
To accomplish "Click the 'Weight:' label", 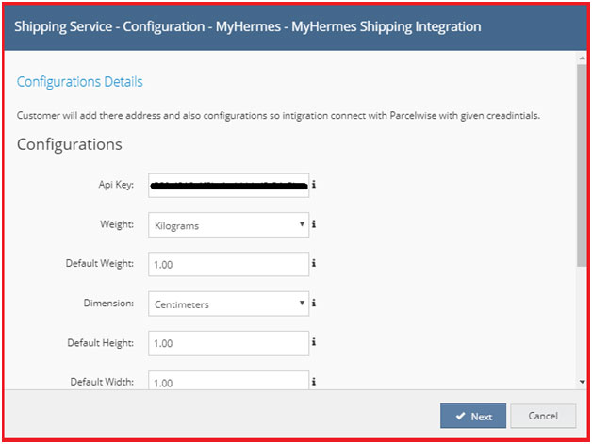I will 117,224.
